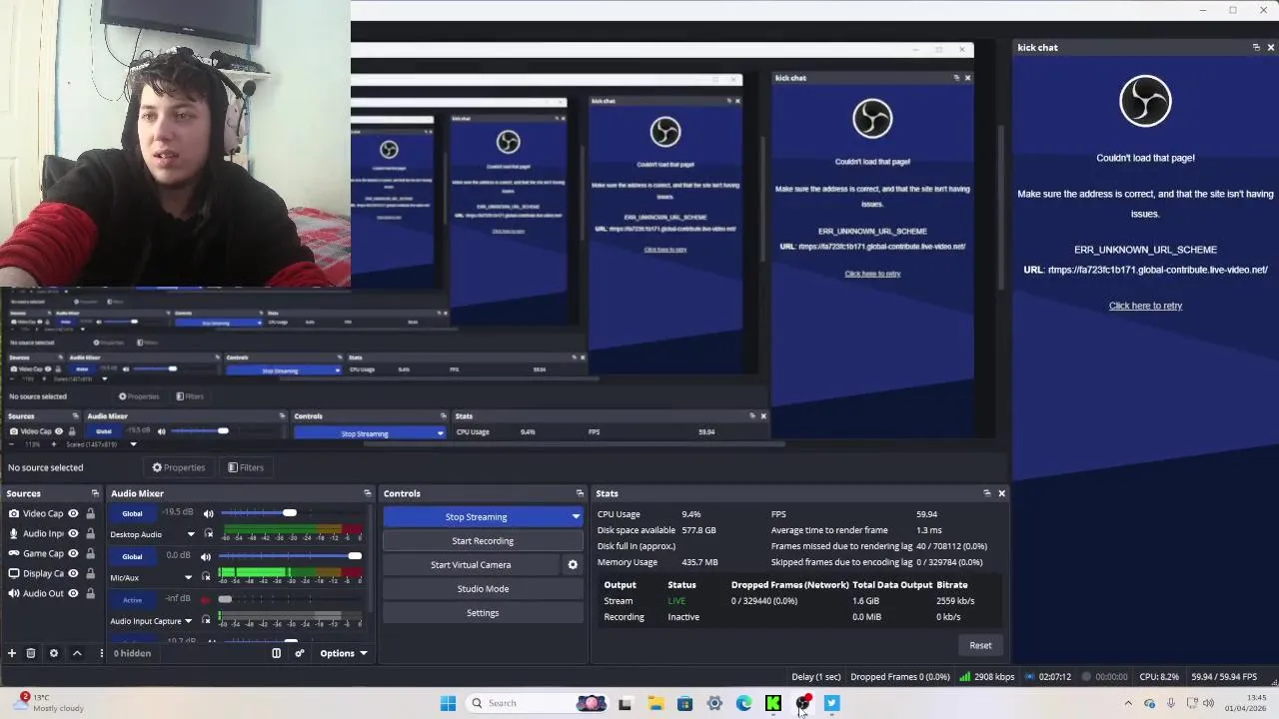Open OBS Settings from Controls
The image size is (1279, 719).
[483, 612]
